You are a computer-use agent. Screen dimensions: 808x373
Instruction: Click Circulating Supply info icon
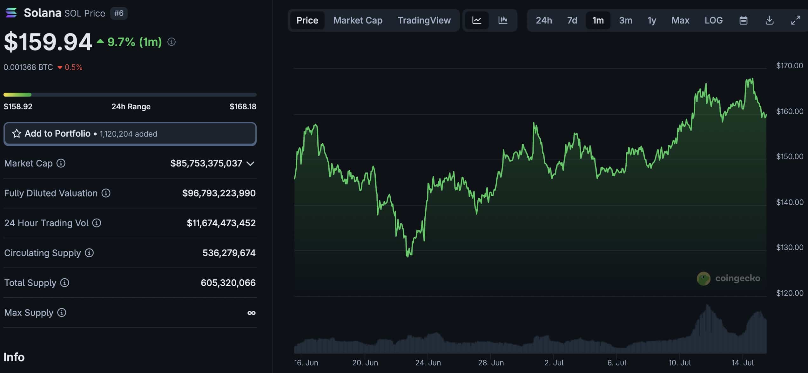89,253
